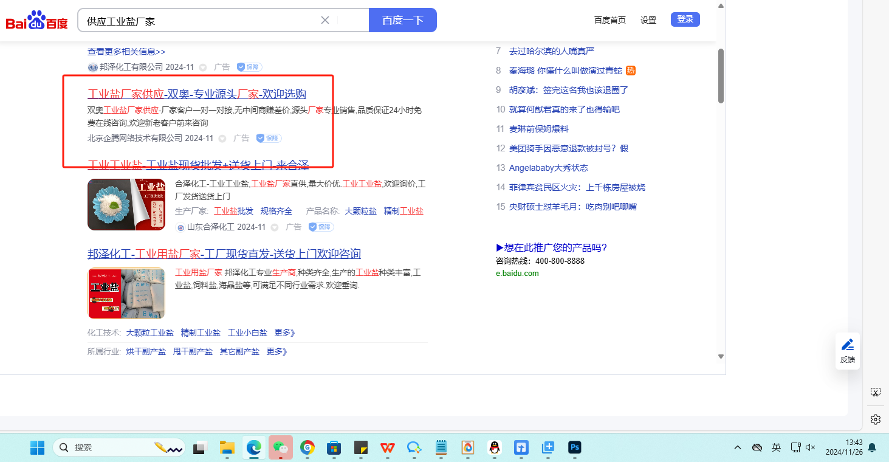Open QQ penguin icon in taskbar

point(494,447)
